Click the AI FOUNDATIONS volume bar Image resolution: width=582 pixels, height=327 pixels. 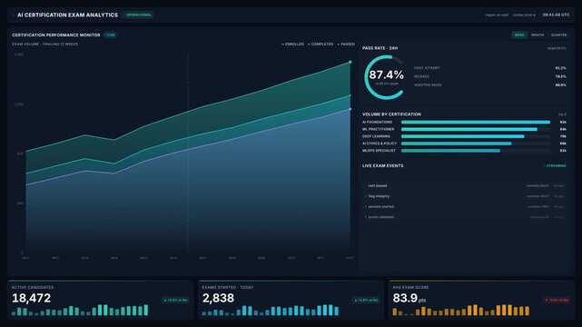point(476,122)
